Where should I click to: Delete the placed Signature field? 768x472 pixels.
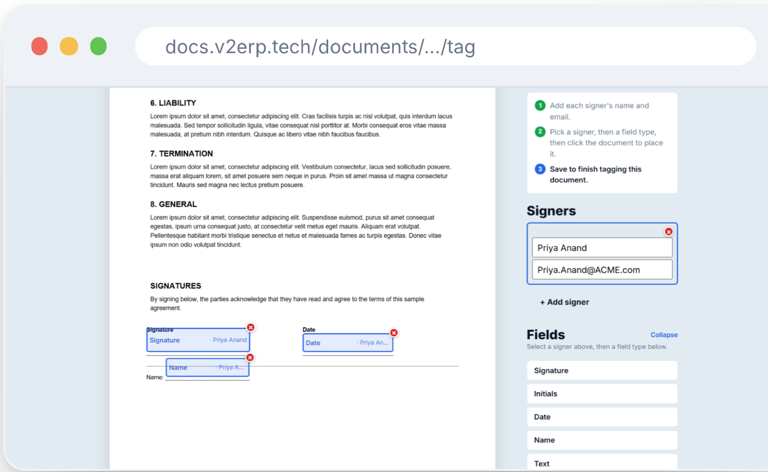pos(251,327)
